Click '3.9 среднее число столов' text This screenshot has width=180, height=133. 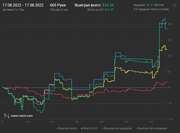click(x=151, y=9)
